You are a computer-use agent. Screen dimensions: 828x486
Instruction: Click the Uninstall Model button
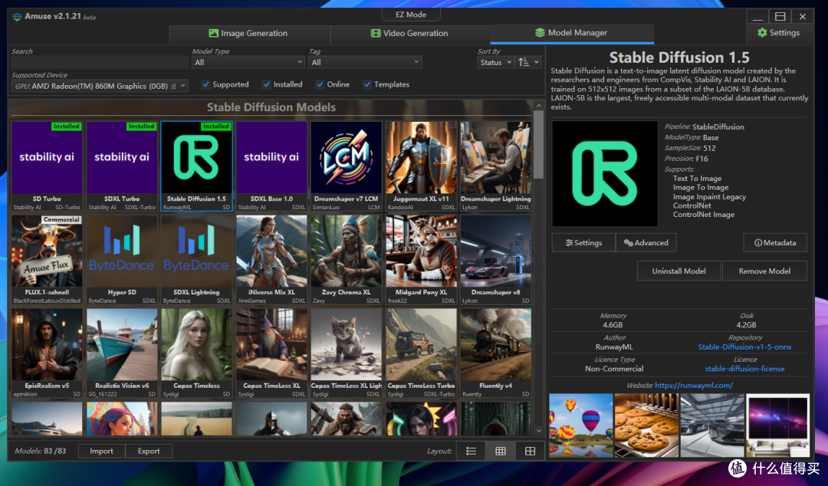678,271
